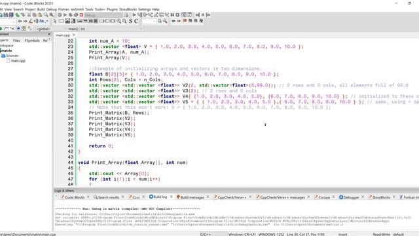
Task: Click the S source toolbar icon
Action: point(131,21)
